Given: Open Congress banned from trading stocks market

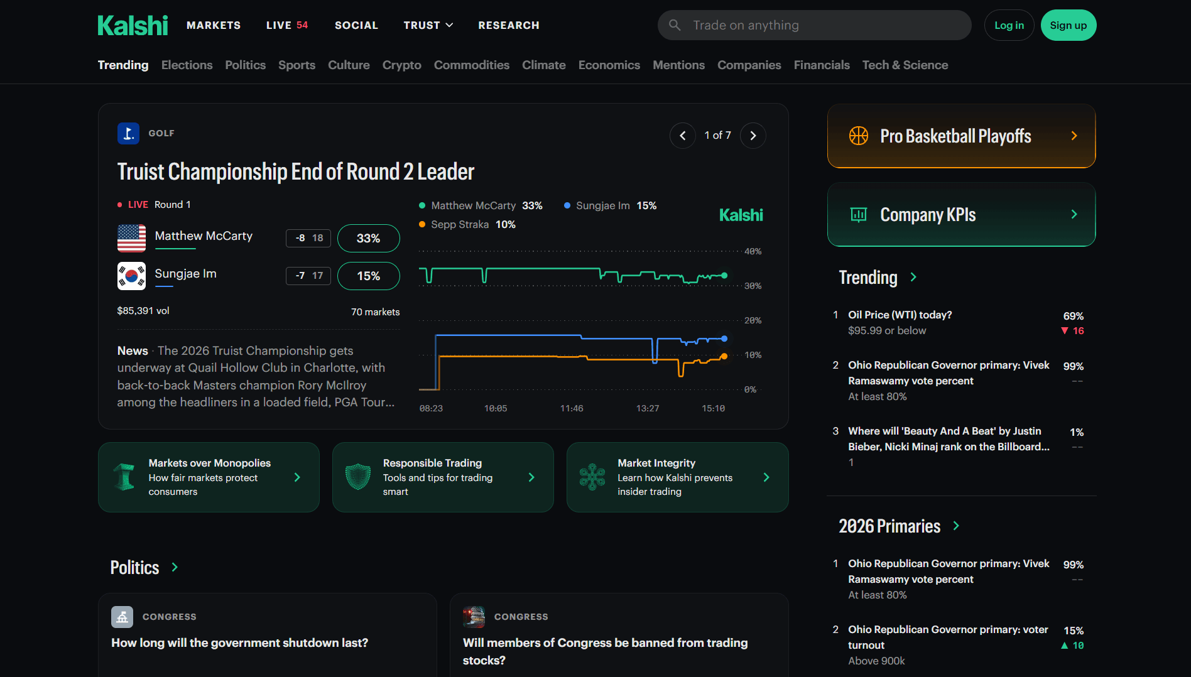Looking at the screenshot, I should pyautogui.click(x=606, y=651).
